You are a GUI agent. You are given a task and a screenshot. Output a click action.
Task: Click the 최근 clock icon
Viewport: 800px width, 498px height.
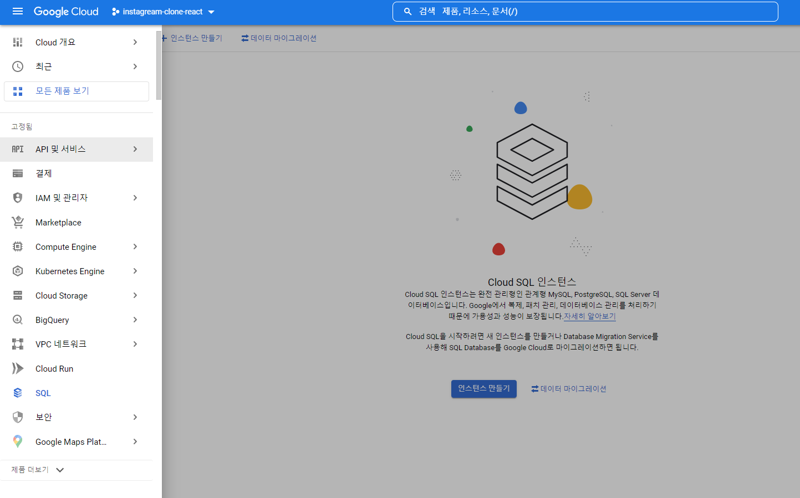tap(18, 66)
